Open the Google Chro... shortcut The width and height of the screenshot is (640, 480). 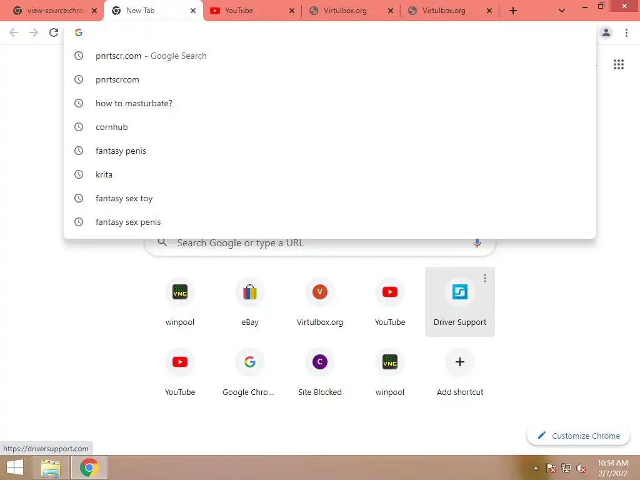pyautogui.click(x=250, y=372)
